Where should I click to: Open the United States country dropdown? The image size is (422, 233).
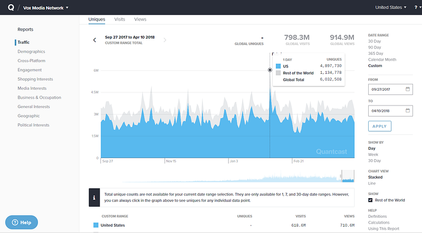(391, 7)
